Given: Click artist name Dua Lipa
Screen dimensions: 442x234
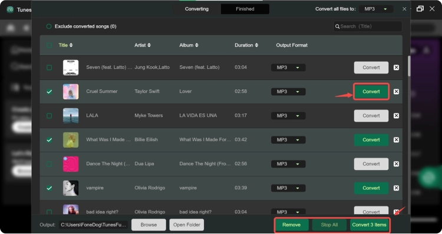Looking at the screenshot, I should [x=144, y=163].
